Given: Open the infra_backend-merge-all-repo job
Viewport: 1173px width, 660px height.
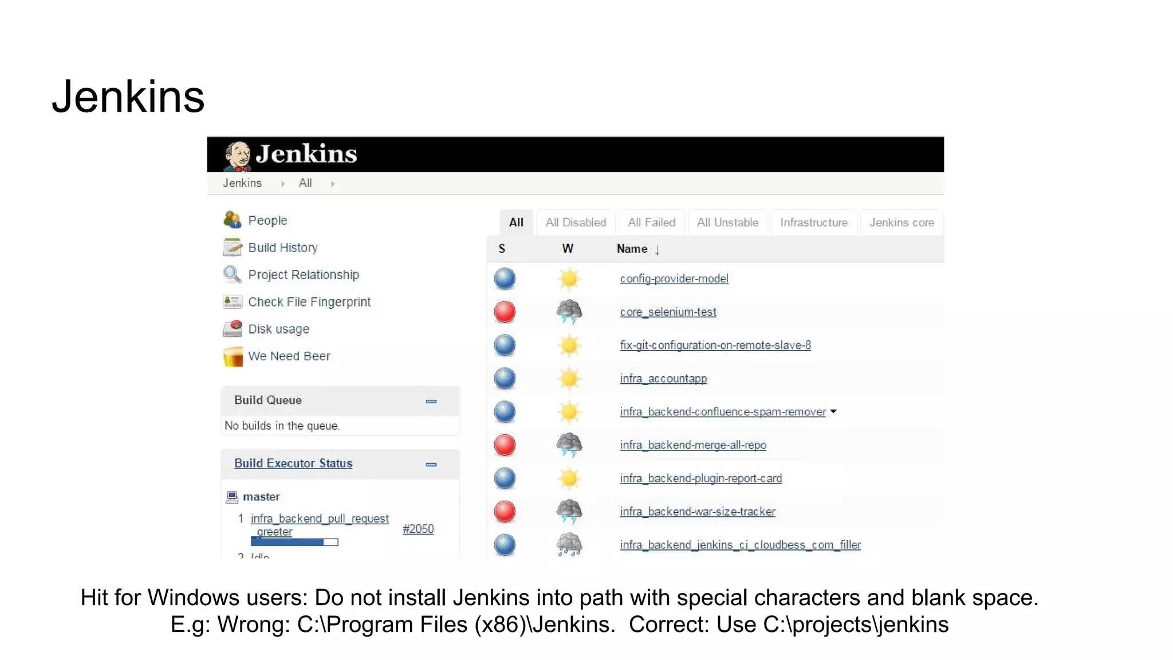Looking at the screenshot, I should pyautogui.click(x=693, y=445).
